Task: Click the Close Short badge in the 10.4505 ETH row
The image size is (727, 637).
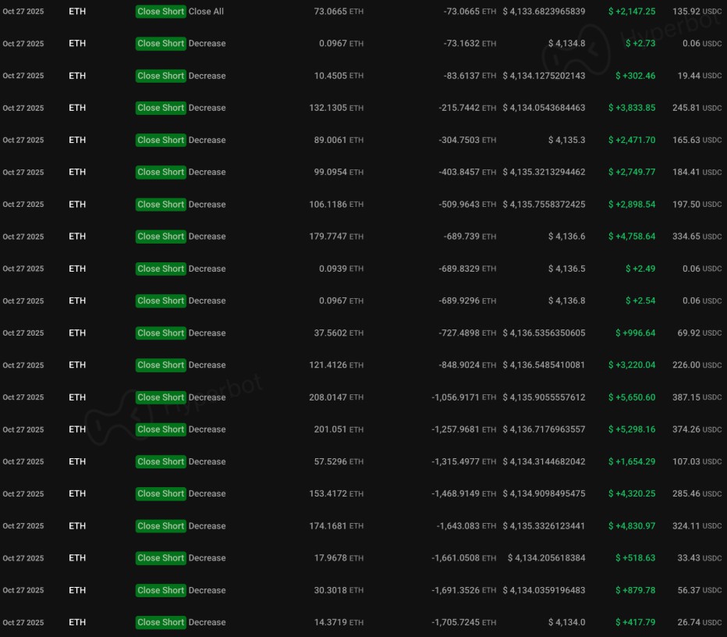Action: pos(161,76)
